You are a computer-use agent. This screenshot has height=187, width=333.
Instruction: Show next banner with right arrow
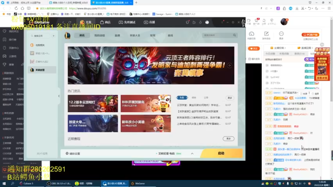click(230, 66)
